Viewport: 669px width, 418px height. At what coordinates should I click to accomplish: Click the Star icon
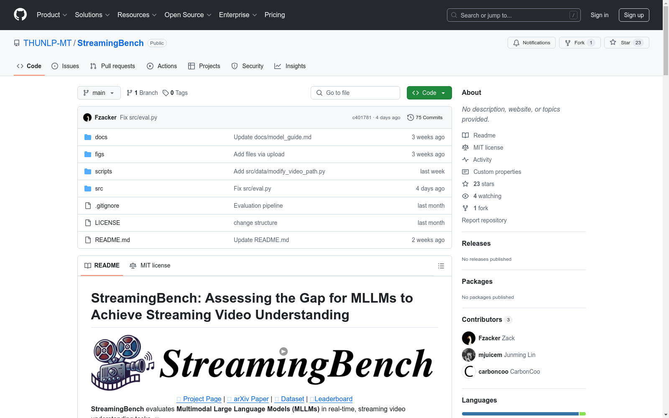[x=613, y=42]
